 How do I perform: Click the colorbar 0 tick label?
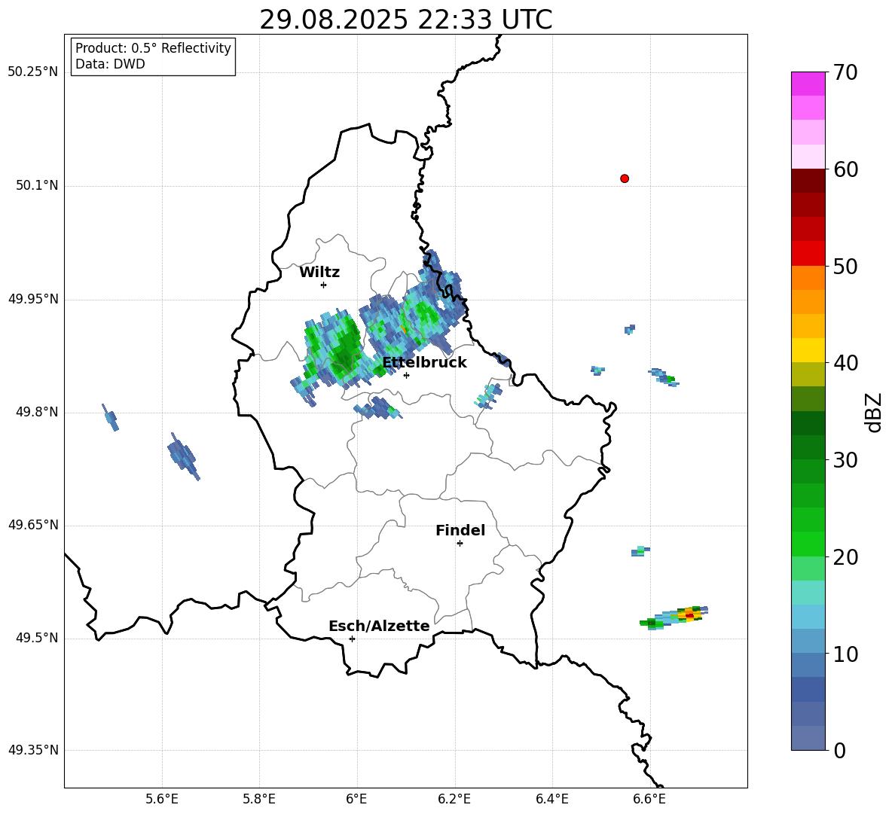click(x=839, y=750)
